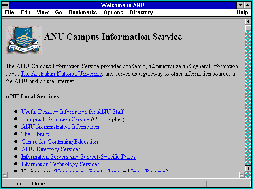Open Useful Desktop Information for ANU Staff
Viewport: 253px width, 189px height.
click(x=73, y=112)
